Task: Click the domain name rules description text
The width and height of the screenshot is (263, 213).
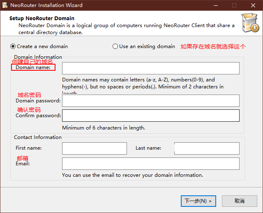Action: pos(143,86)
